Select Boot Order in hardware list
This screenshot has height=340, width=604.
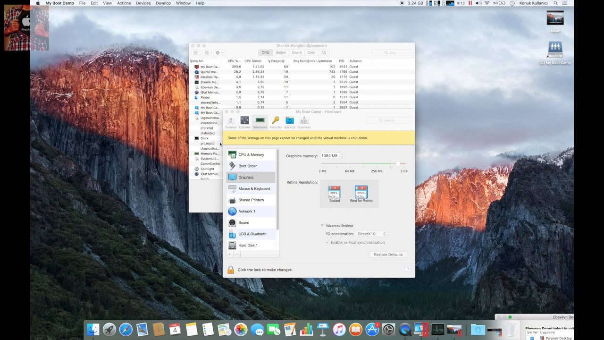[x=251, y=166]
